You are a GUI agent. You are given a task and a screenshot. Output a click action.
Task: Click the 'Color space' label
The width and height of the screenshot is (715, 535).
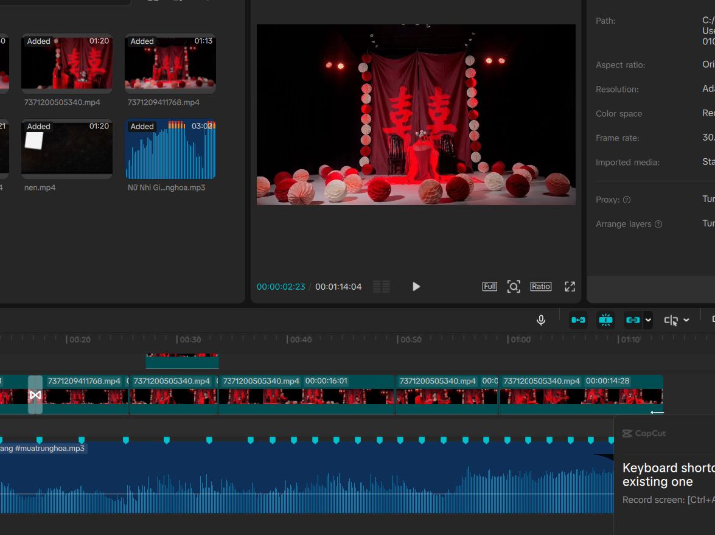[x=619, y=114]
